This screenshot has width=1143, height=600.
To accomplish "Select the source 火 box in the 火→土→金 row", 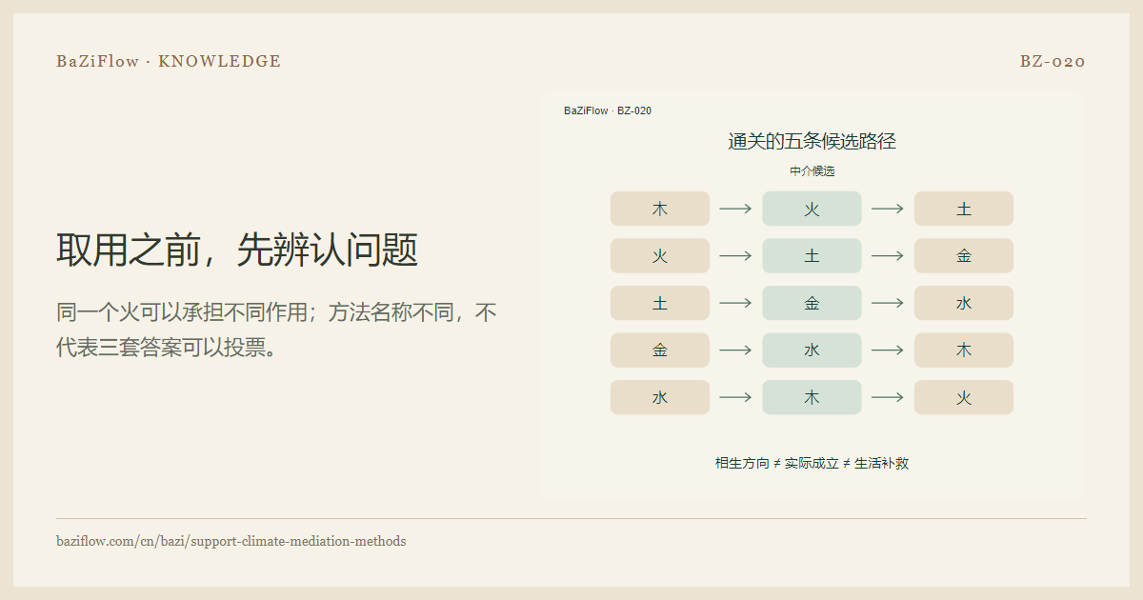I will coord(660,256).
